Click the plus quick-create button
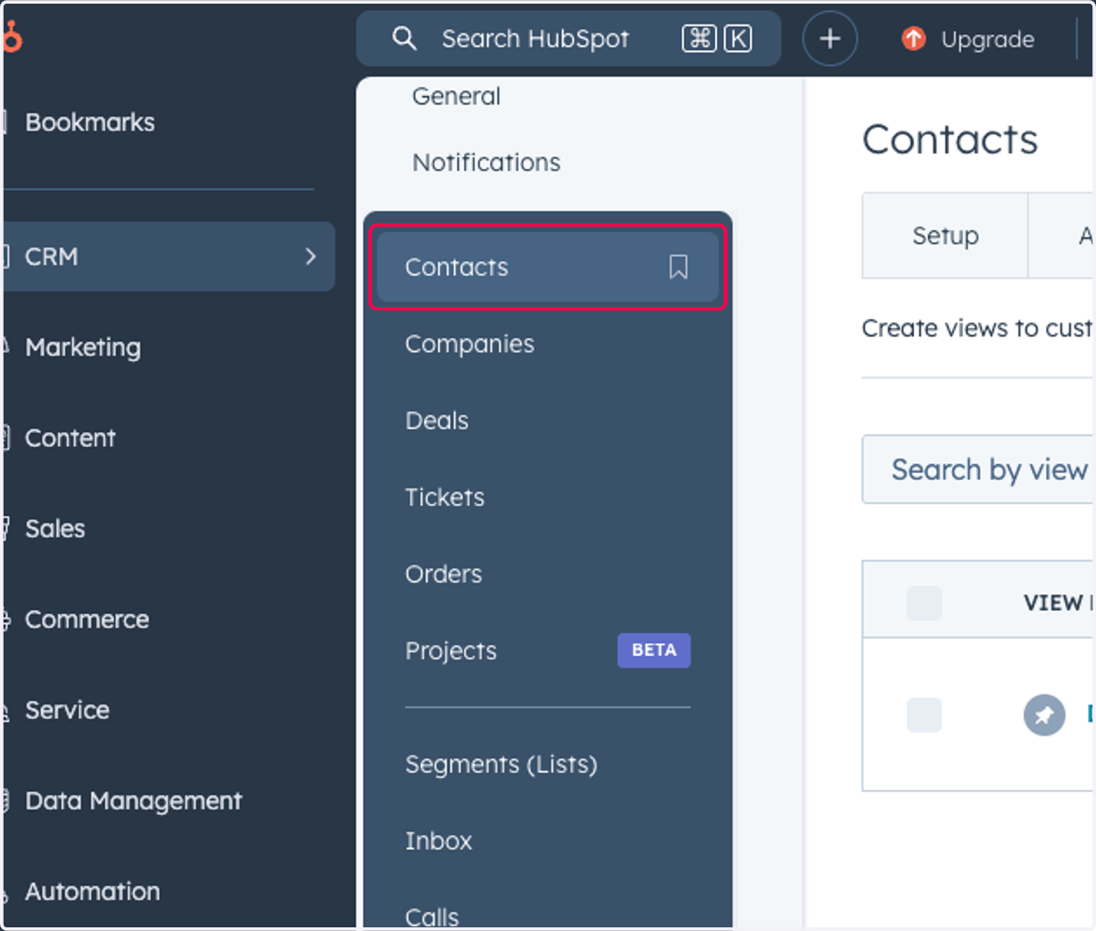Image resolution: width=1096 pixels, height=931 pixels. point(829,38)
